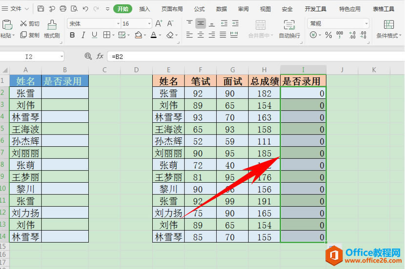Center cell text horizontally

point(201,35)
